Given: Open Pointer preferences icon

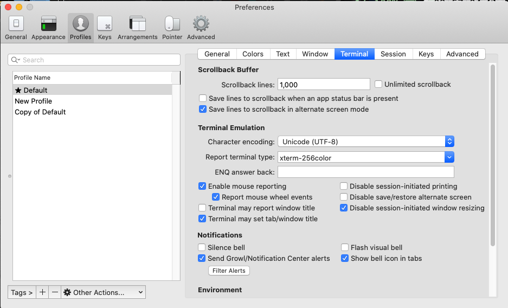Looking at the screenshot, I should coord(172,28).
